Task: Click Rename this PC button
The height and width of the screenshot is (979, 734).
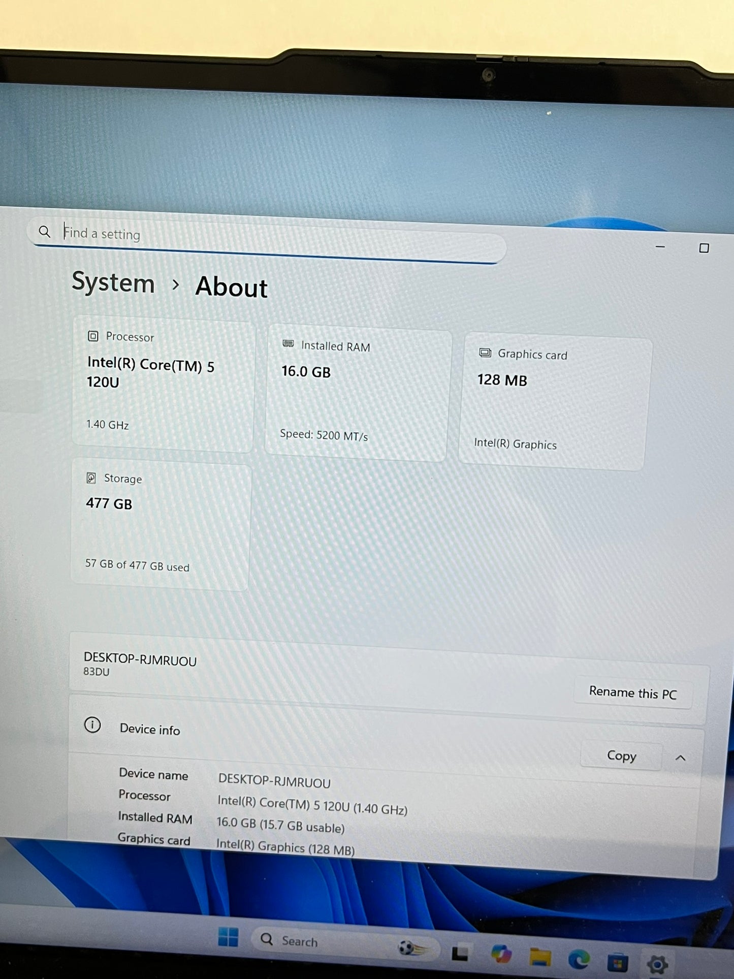Action: click(633, 693)
